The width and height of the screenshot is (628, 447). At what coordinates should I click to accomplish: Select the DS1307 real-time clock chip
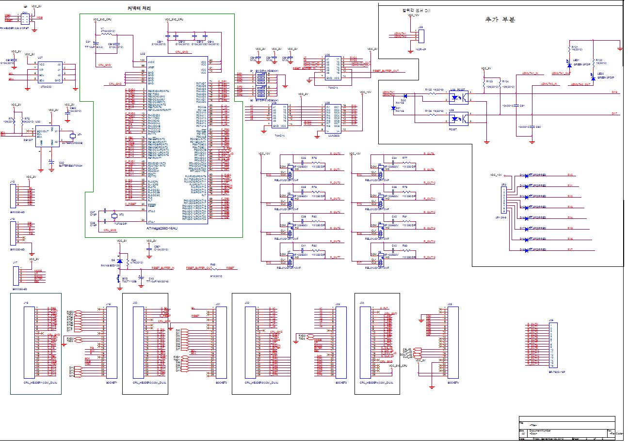tap(48, 135)
